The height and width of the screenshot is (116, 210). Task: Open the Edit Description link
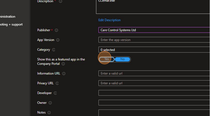(109, 20)
